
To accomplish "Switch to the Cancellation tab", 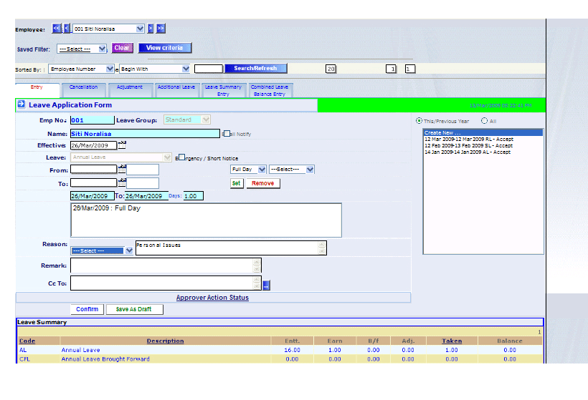I will (83, 87).
